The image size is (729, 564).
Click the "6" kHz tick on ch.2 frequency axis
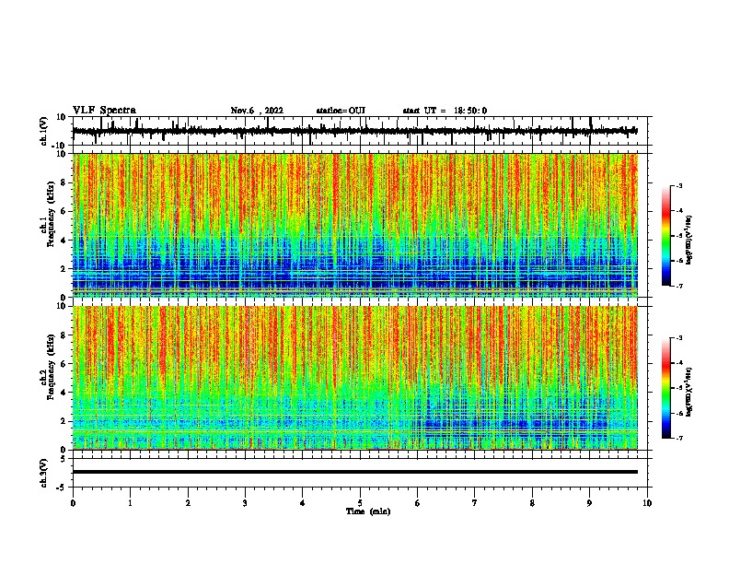64,364
